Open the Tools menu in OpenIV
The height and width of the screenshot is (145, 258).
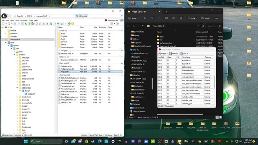click(31, 21)
